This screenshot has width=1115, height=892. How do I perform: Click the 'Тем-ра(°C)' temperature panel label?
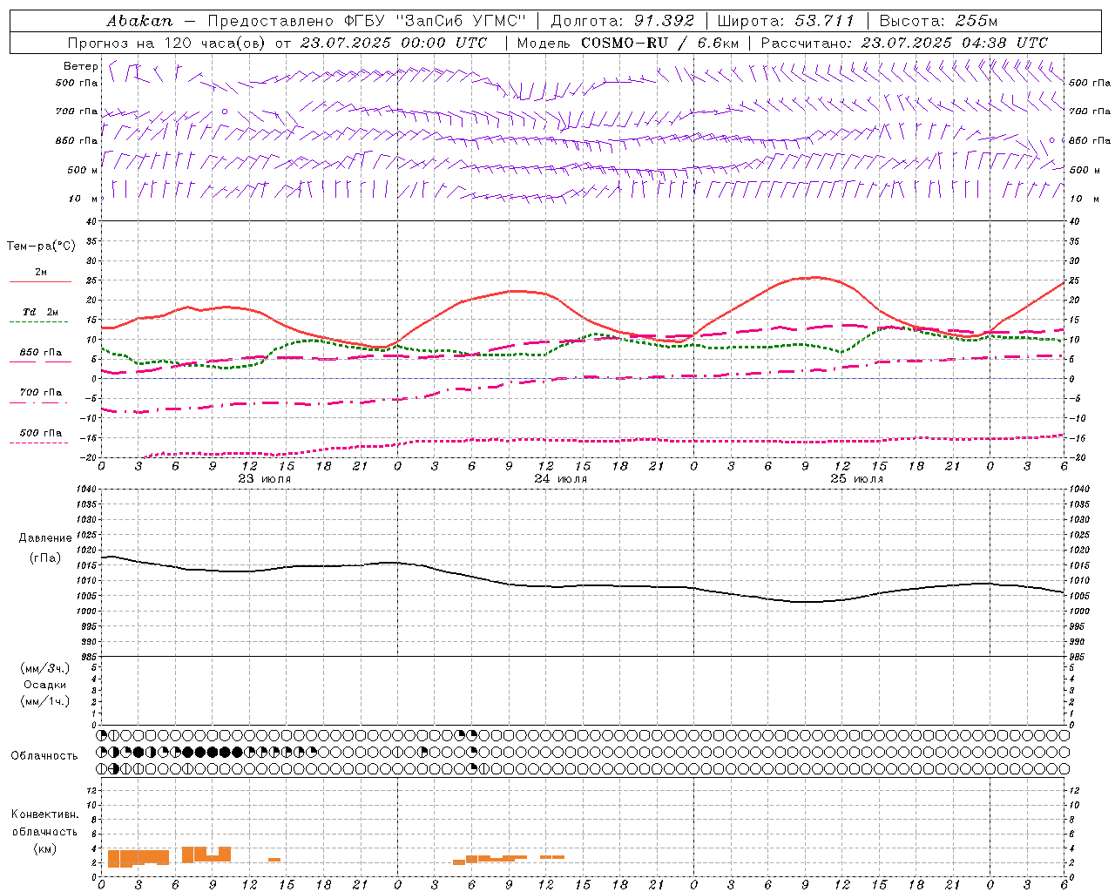click(x=41, y=247)
